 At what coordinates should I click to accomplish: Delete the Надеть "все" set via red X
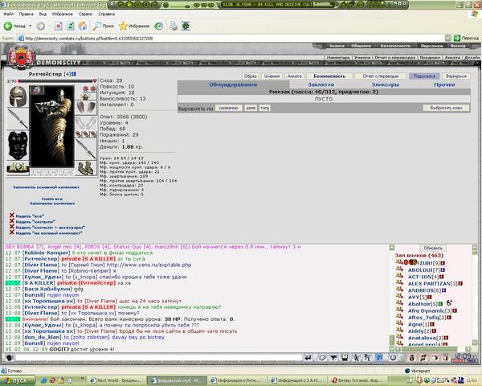tap(12, 216)
